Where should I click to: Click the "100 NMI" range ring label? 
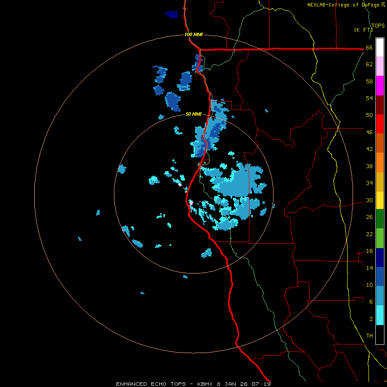[193, 34]
